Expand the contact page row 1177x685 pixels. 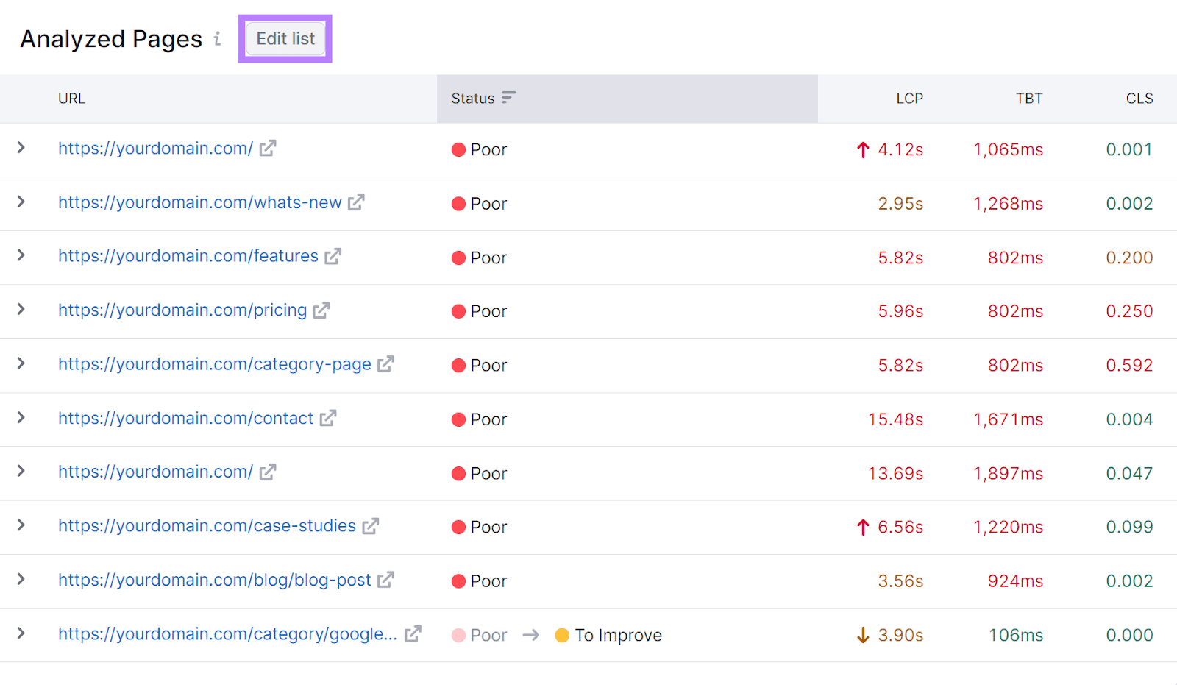pos(20,419)
